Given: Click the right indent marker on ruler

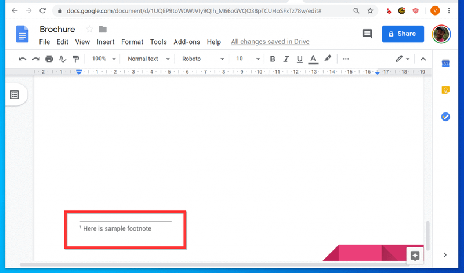Looking at the screenshot, I should (378, 72).
